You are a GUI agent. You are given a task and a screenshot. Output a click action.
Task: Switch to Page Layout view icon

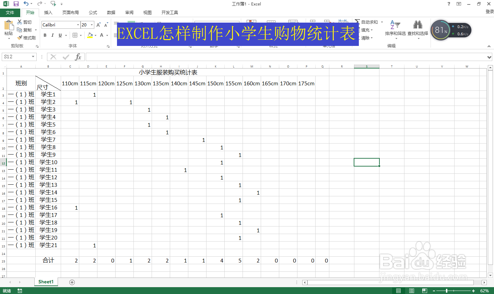pyautogui.click(x=411, y=290)
